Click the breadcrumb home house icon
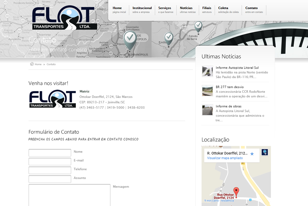Viewport: 308px width, 206px height. [x=32, y=64]
